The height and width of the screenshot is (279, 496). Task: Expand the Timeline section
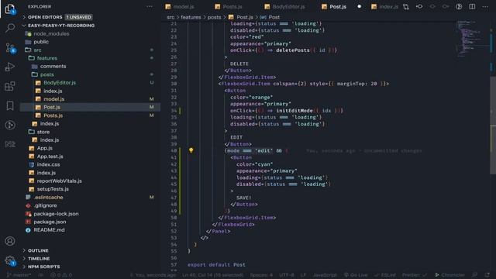coord(39,259)
